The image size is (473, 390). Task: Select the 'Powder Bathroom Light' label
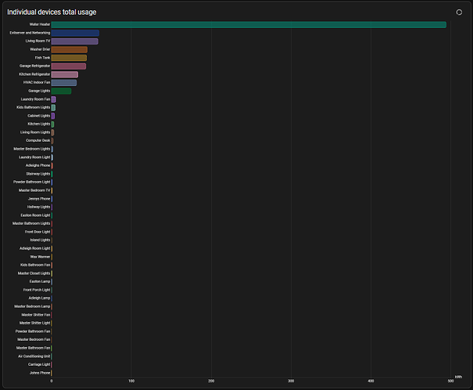pos(32,182)
